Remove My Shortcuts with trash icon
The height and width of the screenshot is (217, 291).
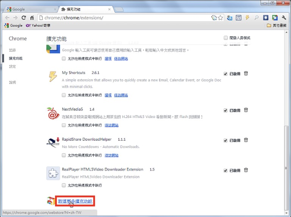[246, 73]
